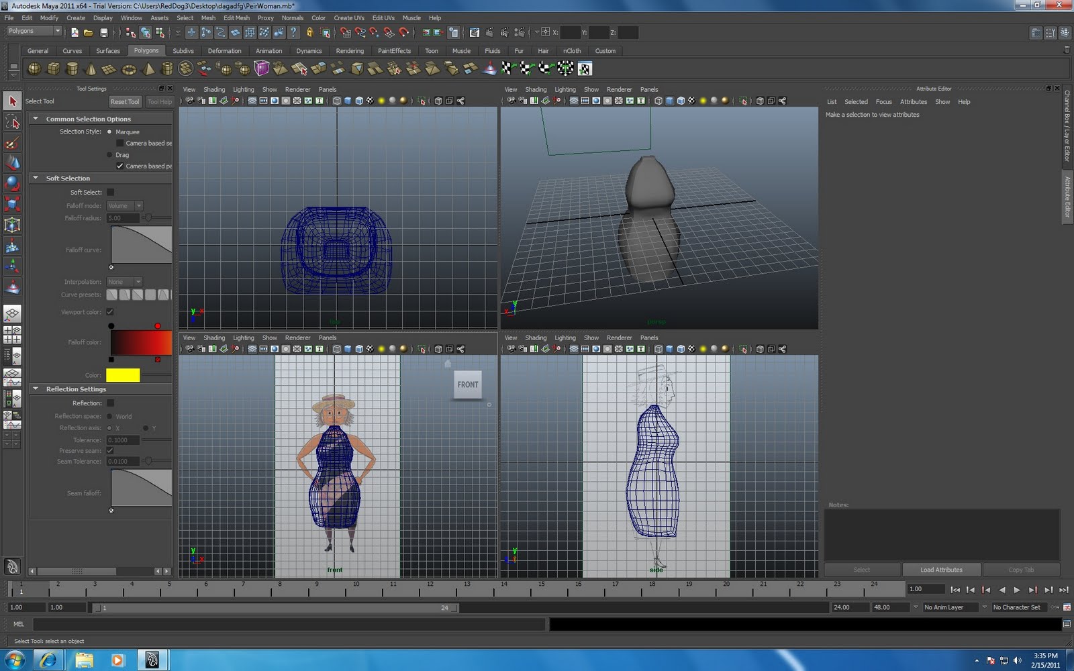This screenshot has width=1074, height=671.
Task: Switch to the Rendering shelf tab
Action: pos(350,51)
